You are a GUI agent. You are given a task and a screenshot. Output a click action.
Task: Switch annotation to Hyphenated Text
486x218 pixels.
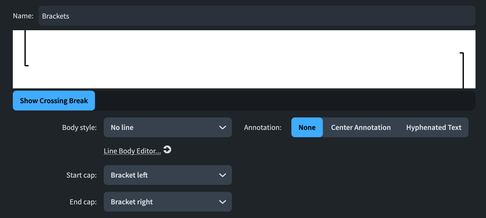(434, 128)
